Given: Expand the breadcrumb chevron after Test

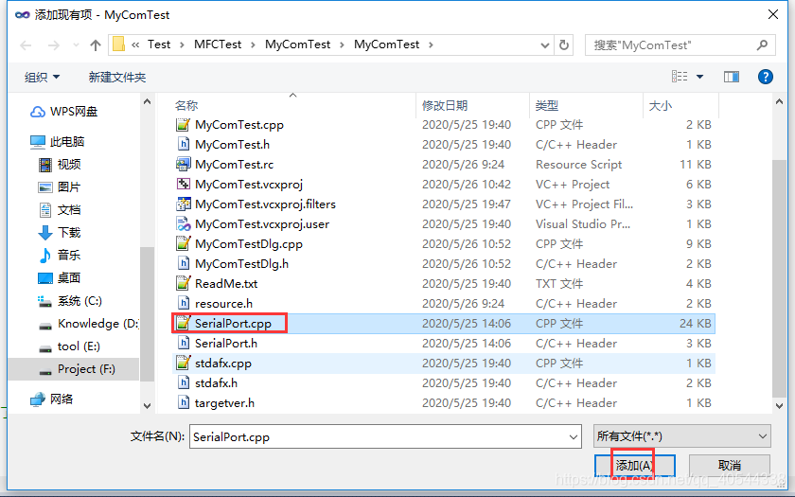Looking at the screenshot, I should [x=182, y=45].
